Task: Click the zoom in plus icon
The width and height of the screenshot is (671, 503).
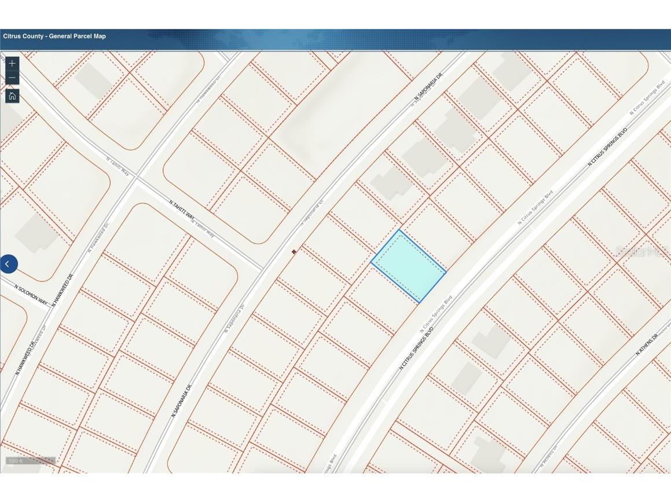Action: click(12, 63)
